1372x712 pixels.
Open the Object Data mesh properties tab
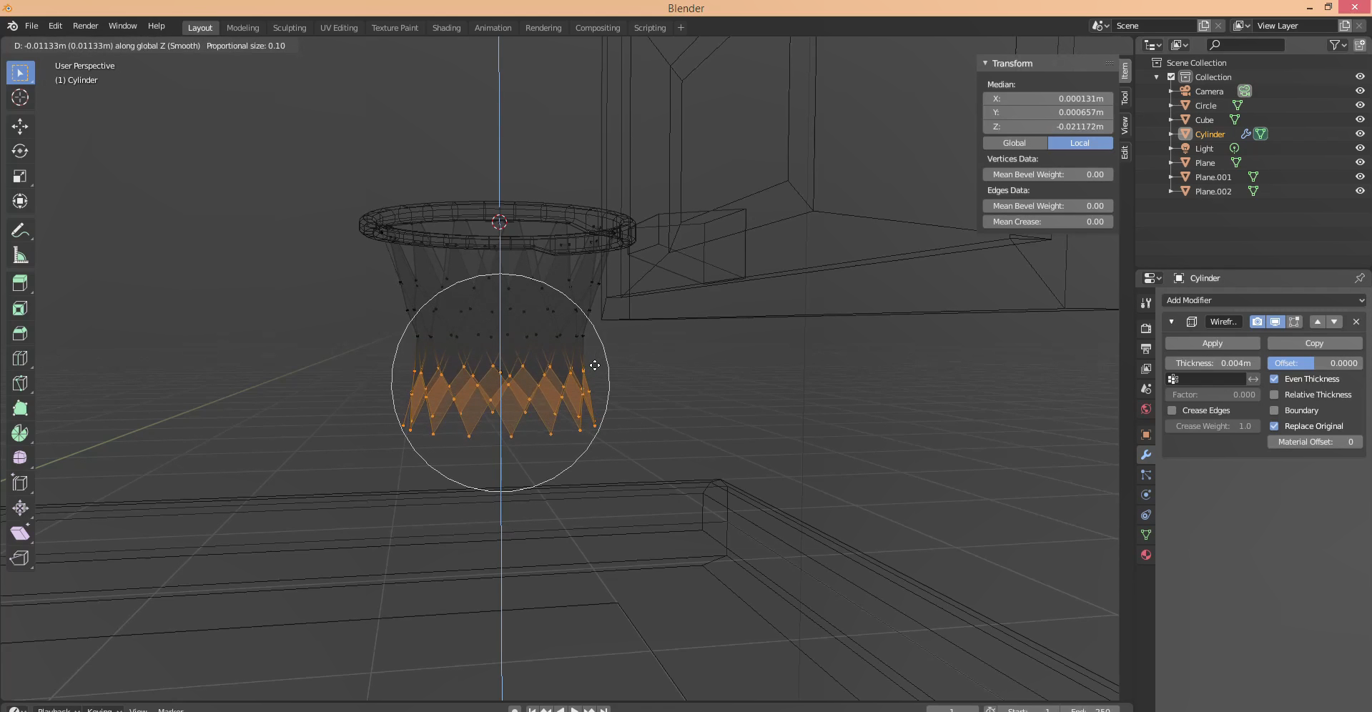1146,535
